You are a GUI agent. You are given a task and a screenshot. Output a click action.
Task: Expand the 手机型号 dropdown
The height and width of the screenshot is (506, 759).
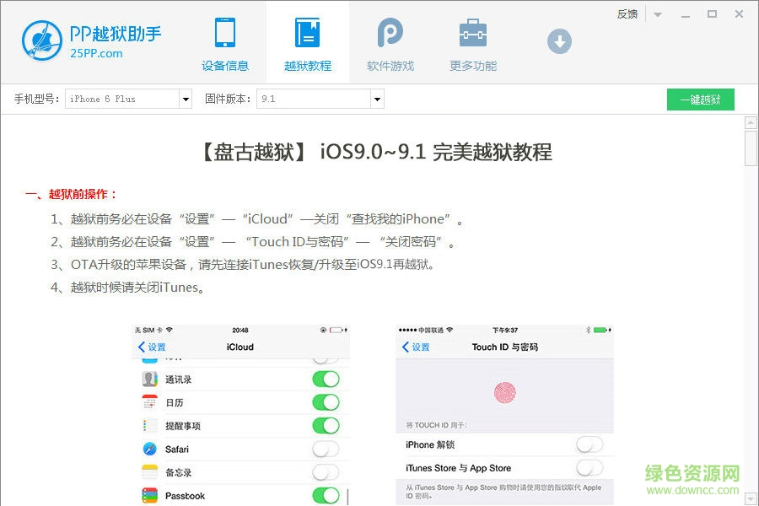click(x=186, y=100)
